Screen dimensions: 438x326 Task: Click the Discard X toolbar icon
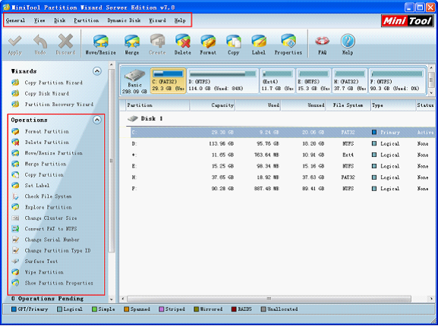(65, 42)
